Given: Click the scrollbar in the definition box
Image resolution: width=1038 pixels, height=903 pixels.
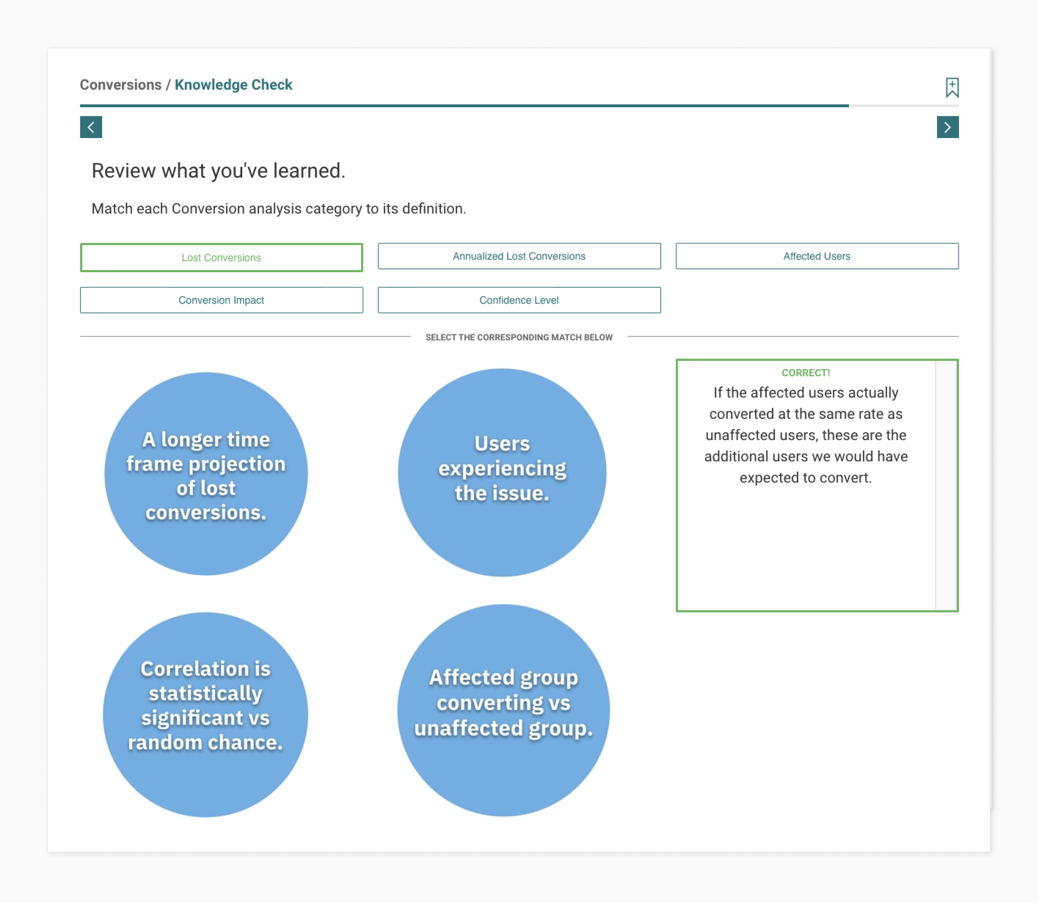Looking at the screenshot, I should click(946, 485).
